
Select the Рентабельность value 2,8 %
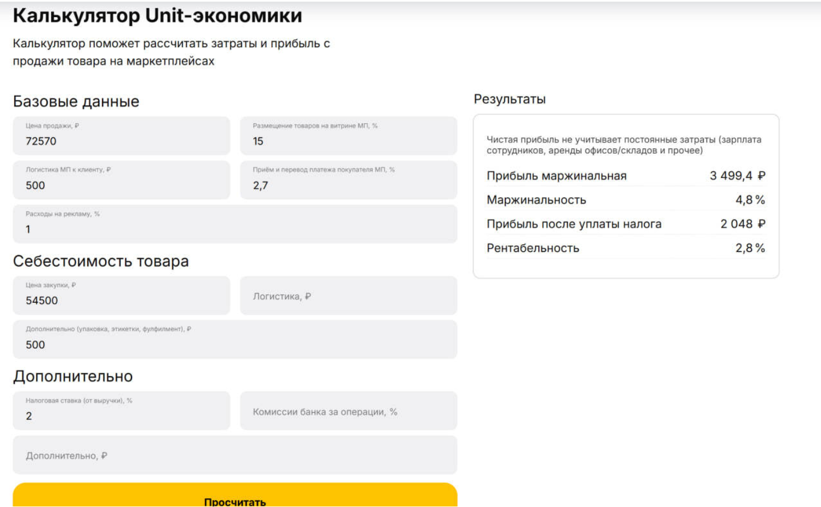tap(750, 248)
